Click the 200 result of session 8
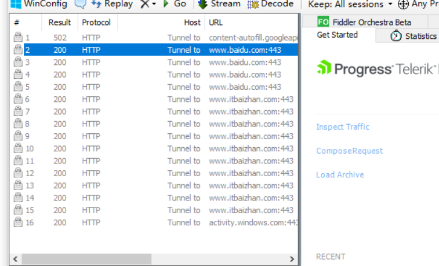The width and height of the screenshot is (439, 266). tap(60, 123)
